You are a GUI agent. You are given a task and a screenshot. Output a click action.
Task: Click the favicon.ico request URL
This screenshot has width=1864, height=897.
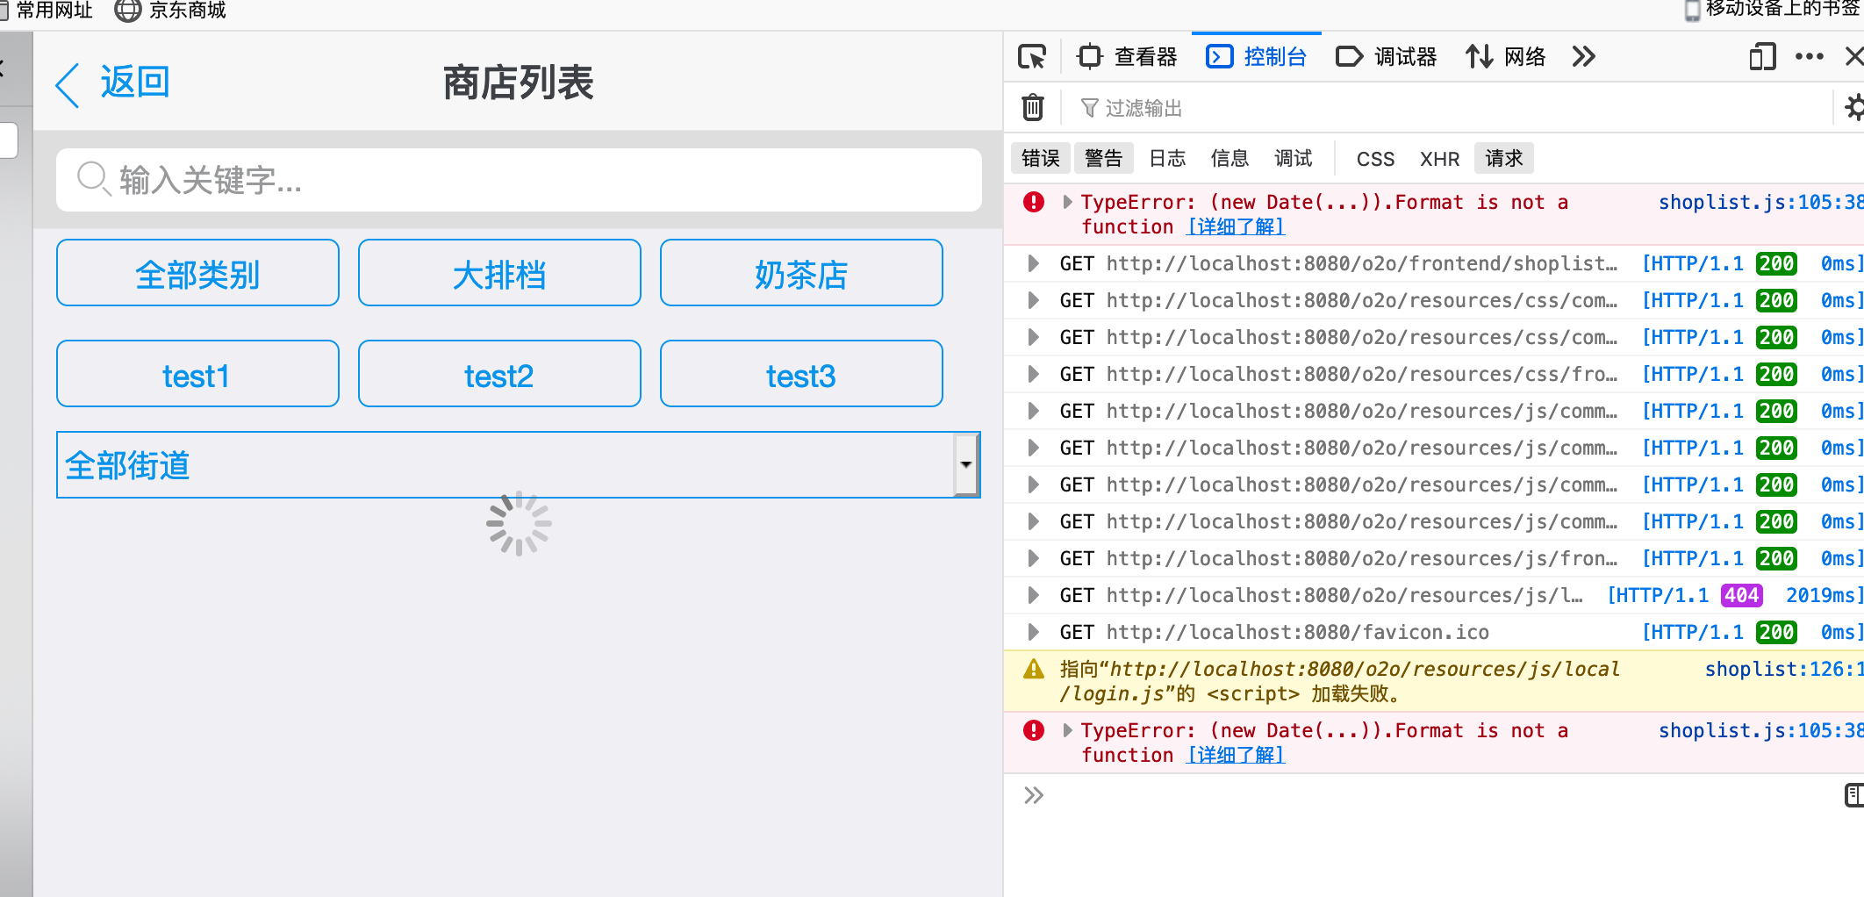(x=1297, y=632)
